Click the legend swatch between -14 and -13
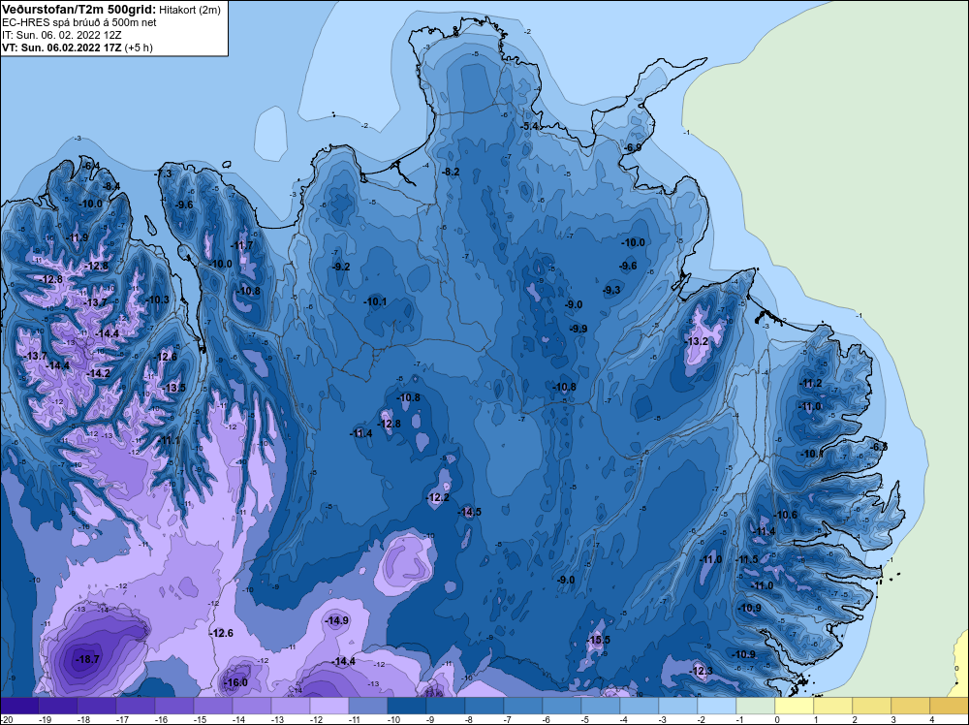Viewport: 969px width, 725px height. [252, 706]
